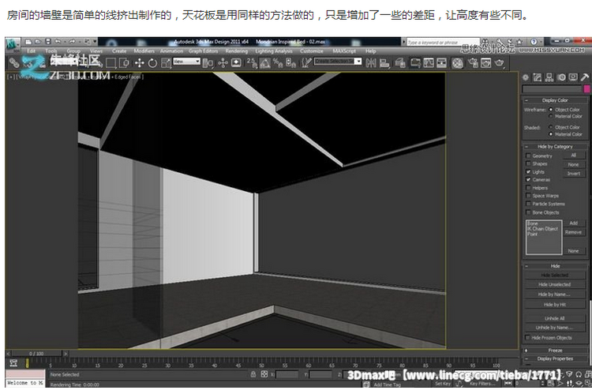Enable Shapes hide checkbox
Screen dimensions: 592x390
click(x=528, y=163)
